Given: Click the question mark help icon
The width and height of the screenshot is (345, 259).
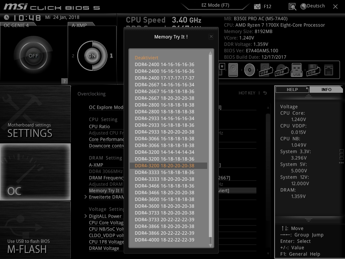Looking at the screenshot, I should pyautogui.click(x=64, y=81).
